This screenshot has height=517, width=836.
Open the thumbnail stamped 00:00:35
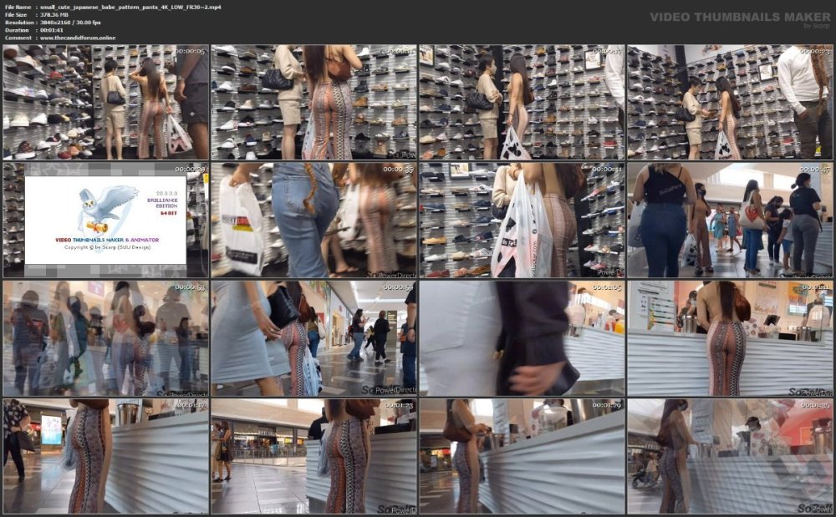point(314,220)
